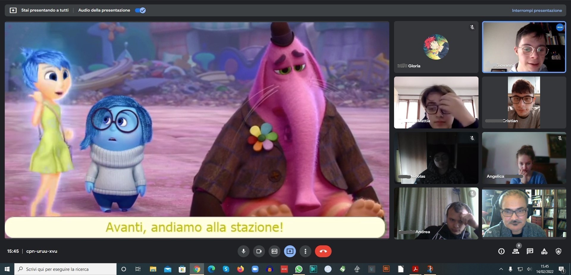
Task: Click the present screen button
Action: (290, 251)
